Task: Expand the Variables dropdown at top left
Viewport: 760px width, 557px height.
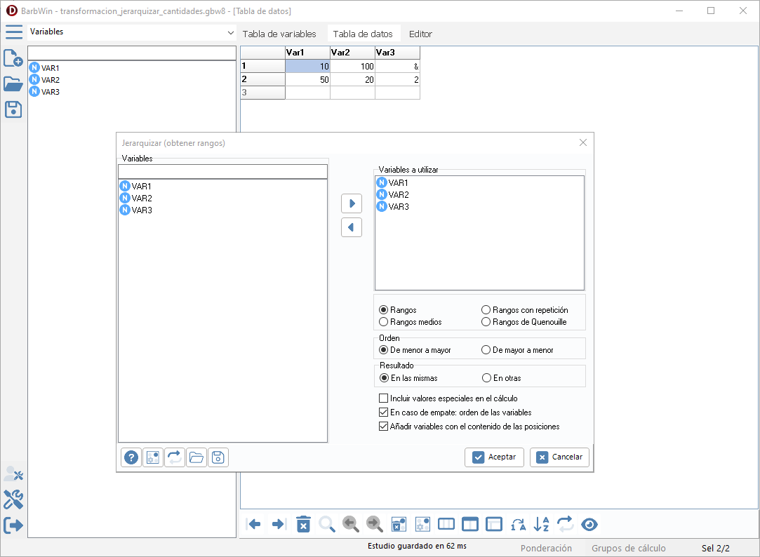Action: (x=231, y=33)
